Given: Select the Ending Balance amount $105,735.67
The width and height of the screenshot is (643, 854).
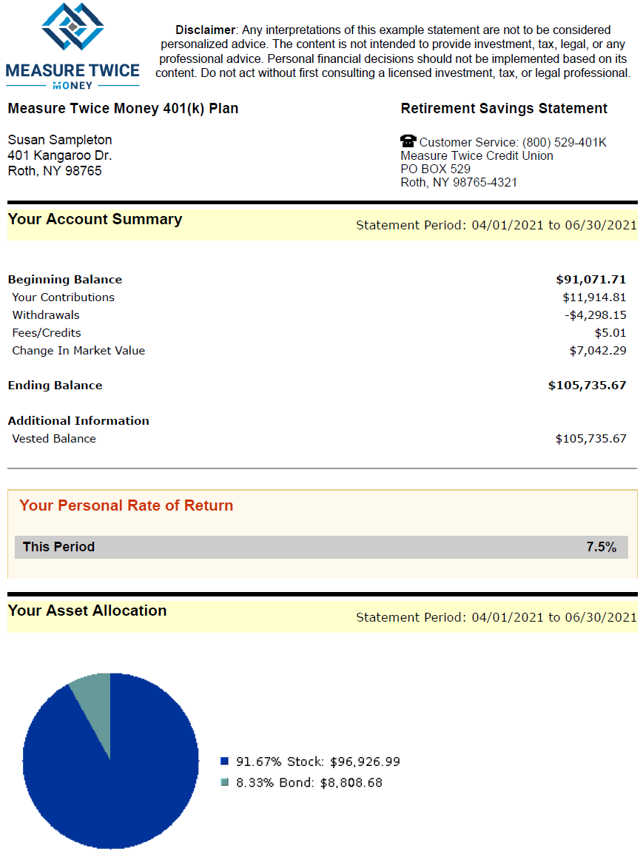Looking at the screenshot, I should [587, 386].
